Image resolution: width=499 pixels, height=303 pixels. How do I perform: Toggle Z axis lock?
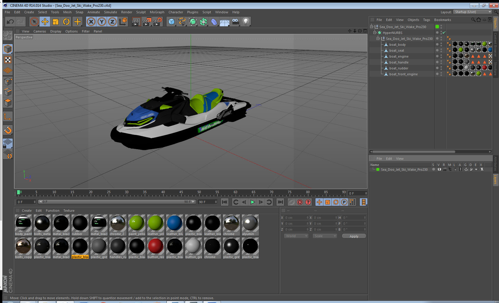(112, 22)
